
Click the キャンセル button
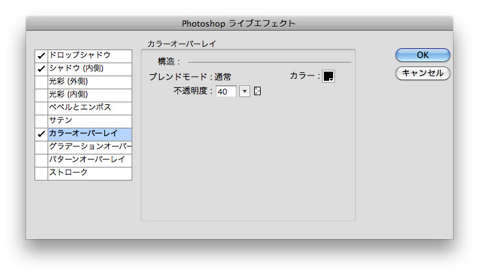[423, 74]
